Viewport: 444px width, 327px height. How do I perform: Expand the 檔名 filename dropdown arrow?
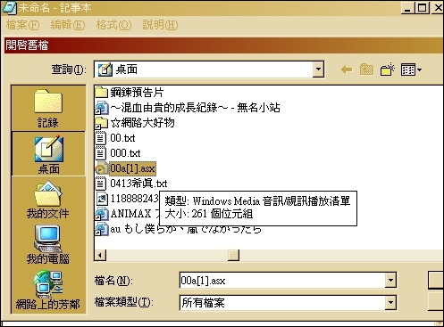click(x=390, y=280)
